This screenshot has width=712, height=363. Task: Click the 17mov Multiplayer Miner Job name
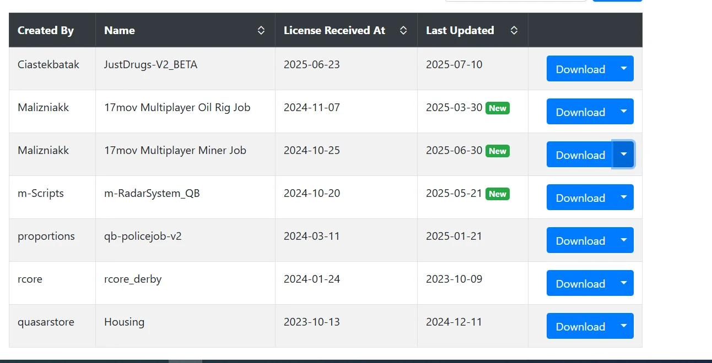click(x=175, y=150)
